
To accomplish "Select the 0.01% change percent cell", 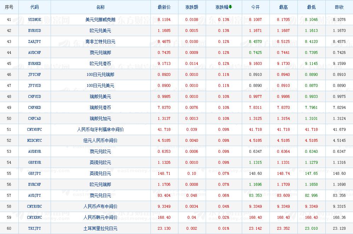I will [223, 228].
